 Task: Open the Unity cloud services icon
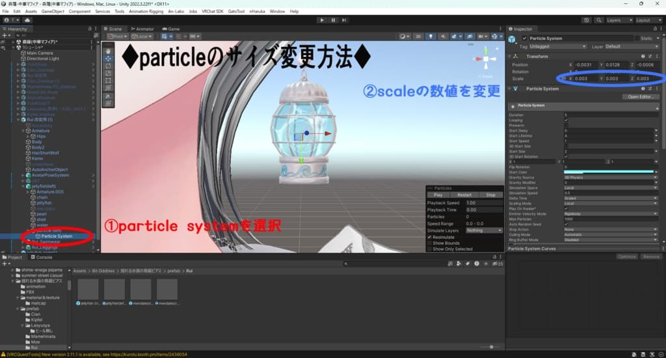coord(27,20)
